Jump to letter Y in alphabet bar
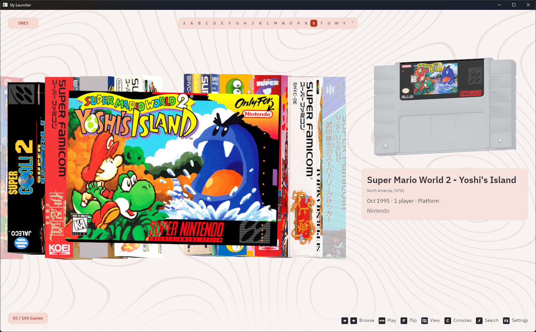 click(344, 23)
